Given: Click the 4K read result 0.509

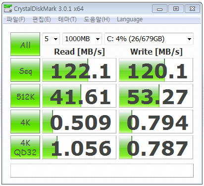Looking at the screenshot, I should click(x=79, y=122).
